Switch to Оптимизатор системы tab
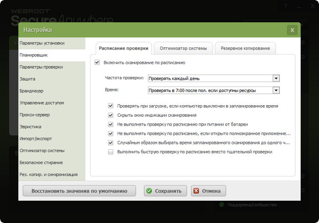Image resolution: width=319 pixels, height=223 pixels. click(x=183, y=48)
